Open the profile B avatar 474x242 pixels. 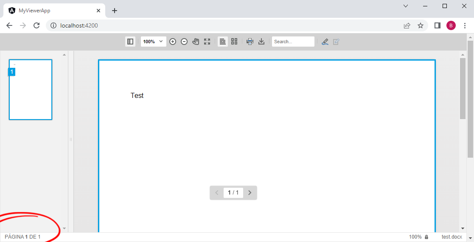(451, 26)
